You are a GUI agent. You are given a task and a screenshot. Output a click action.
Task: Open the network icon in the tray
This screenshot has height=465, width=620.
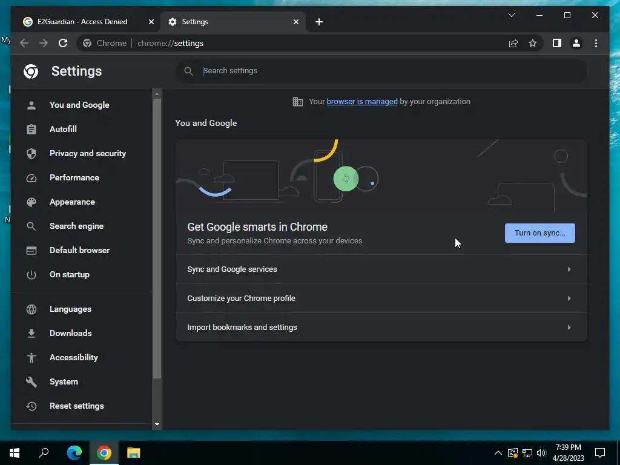coord(527,453)
